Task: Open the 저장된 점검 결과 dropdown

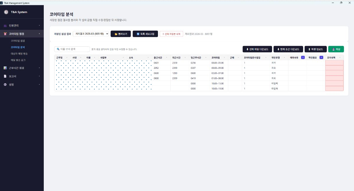Action: pos(91,34)
